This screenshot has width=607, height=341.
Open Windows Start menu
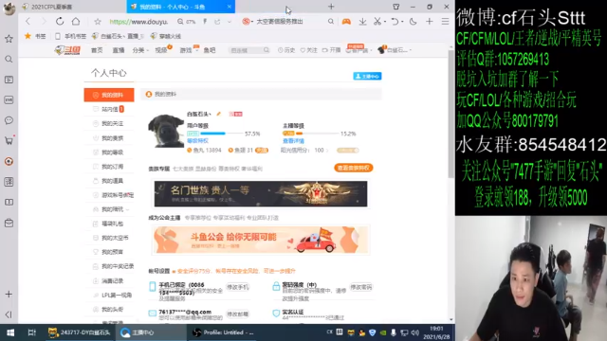(x=10, y=332)
